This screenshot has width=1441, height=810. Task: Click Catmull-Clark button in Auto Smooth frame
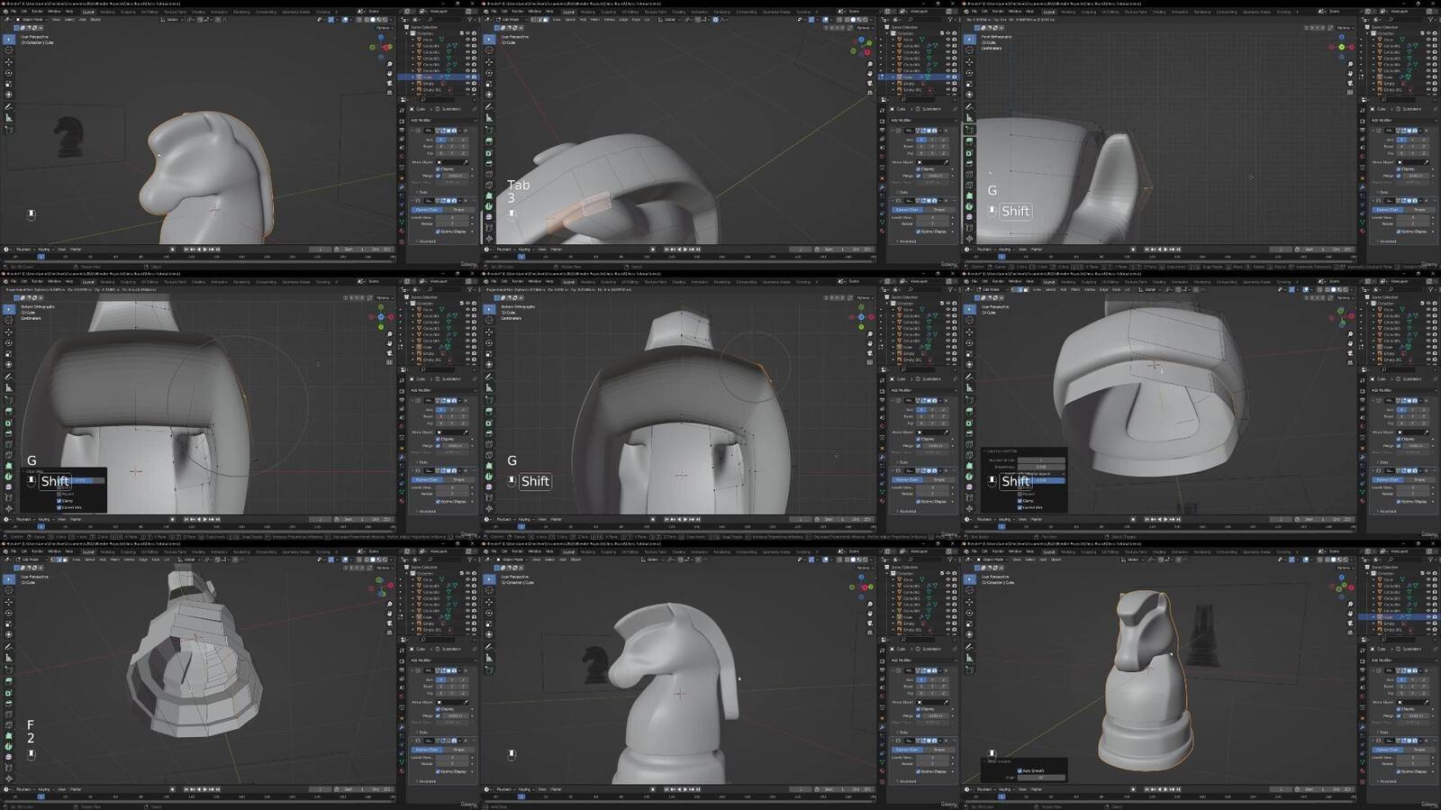click(x=1388, y=750)
